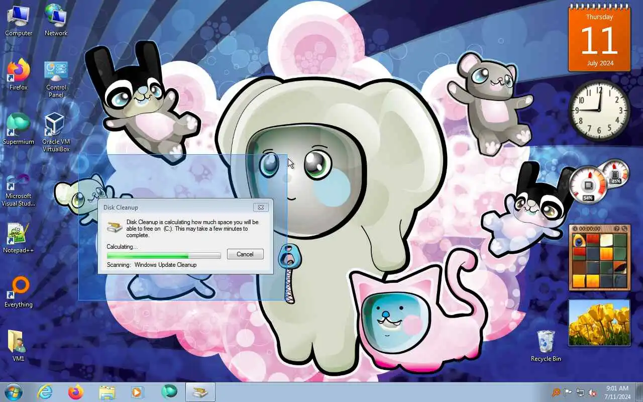
Task: Click the puzzle timer 00:00:00
Action: point(590,229)
